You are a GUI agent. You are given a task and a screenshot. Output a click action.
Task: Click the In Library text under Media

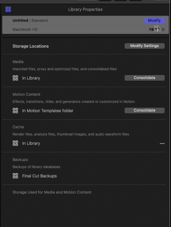coord(31,78)
